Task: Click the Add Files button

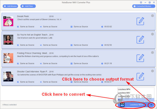Action: click(28, 6)
